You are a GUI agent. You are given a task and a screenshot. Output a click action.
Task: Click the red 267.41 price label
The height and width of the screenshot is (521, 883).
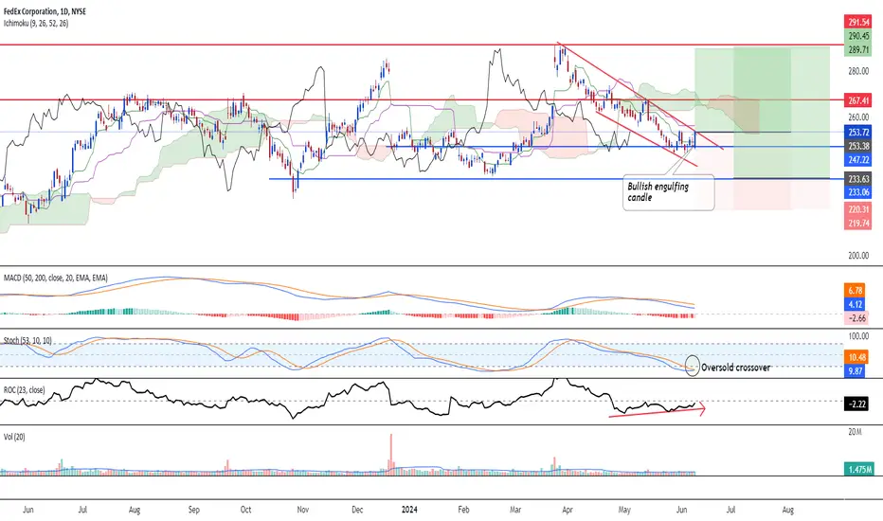coord(858,100)
